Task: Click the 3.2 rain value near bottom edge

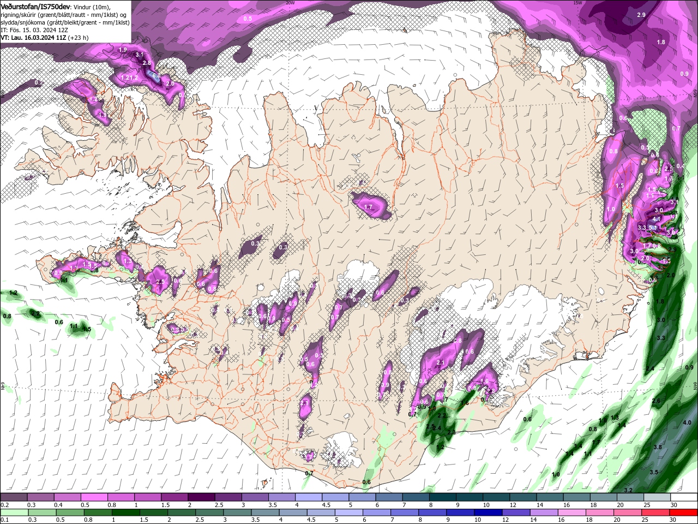Action: (x=628, y=490)
